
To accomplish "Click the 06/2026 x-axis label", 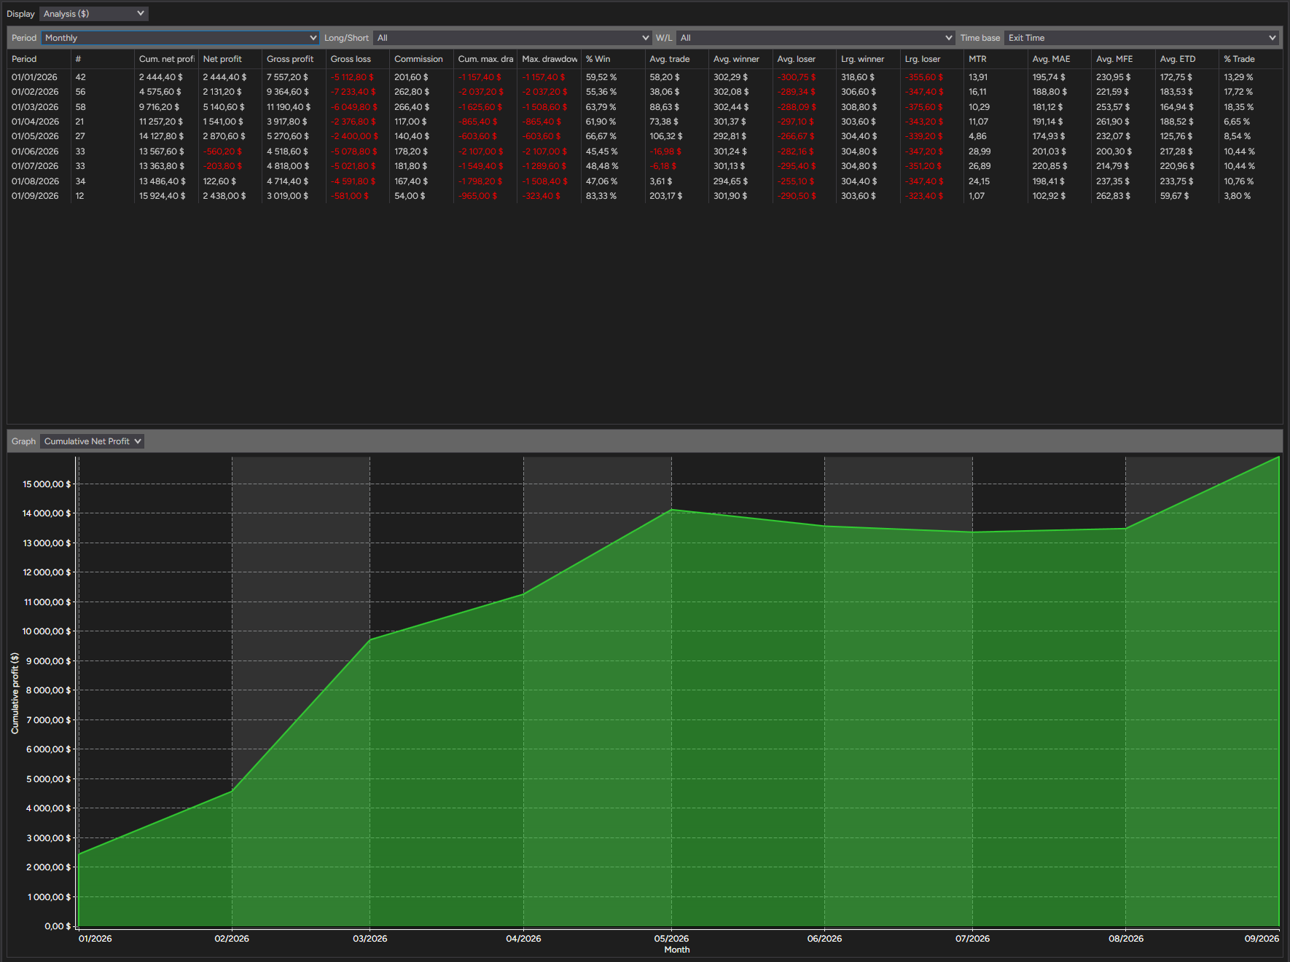I will coord(824,939).
